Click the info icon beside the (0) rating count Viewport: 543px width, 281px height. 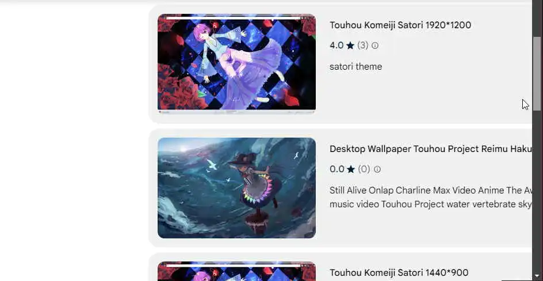tap(377, 169)
